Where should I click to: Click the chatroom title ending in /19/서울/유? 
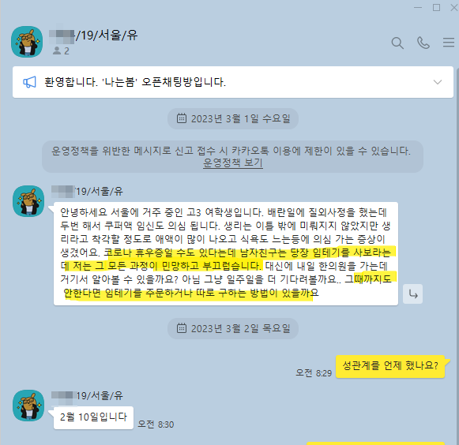click(93, 36)
